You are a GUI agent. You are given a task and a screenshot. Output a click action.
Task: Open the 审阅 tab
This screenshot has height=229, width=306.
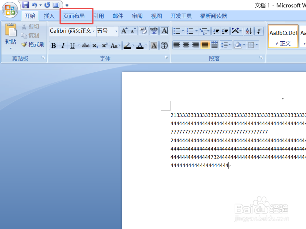click(137, 16)
